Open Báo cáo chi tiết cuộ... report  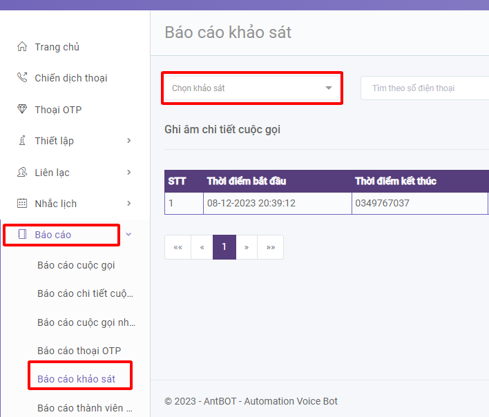pos(85,293)
